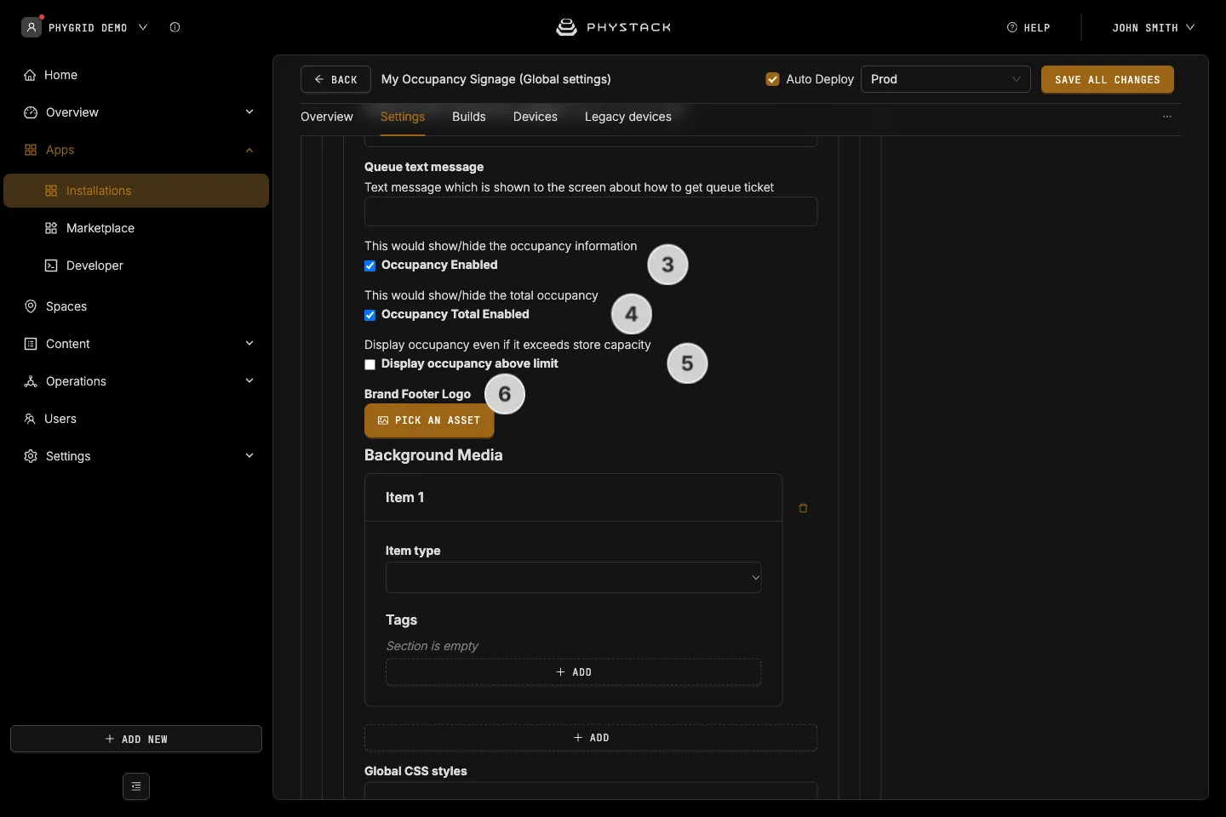Image resolution: width=1226 pixels, height=817 pixels.
Task: Open the John Smith user menu
Action: click(1153, 27)
